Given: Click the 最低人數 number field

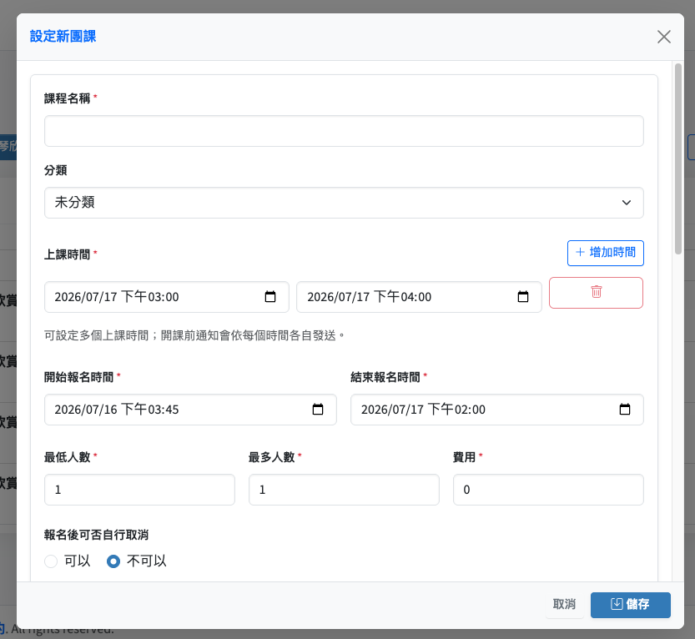Looking at the screenshot, I should (139, 490).
